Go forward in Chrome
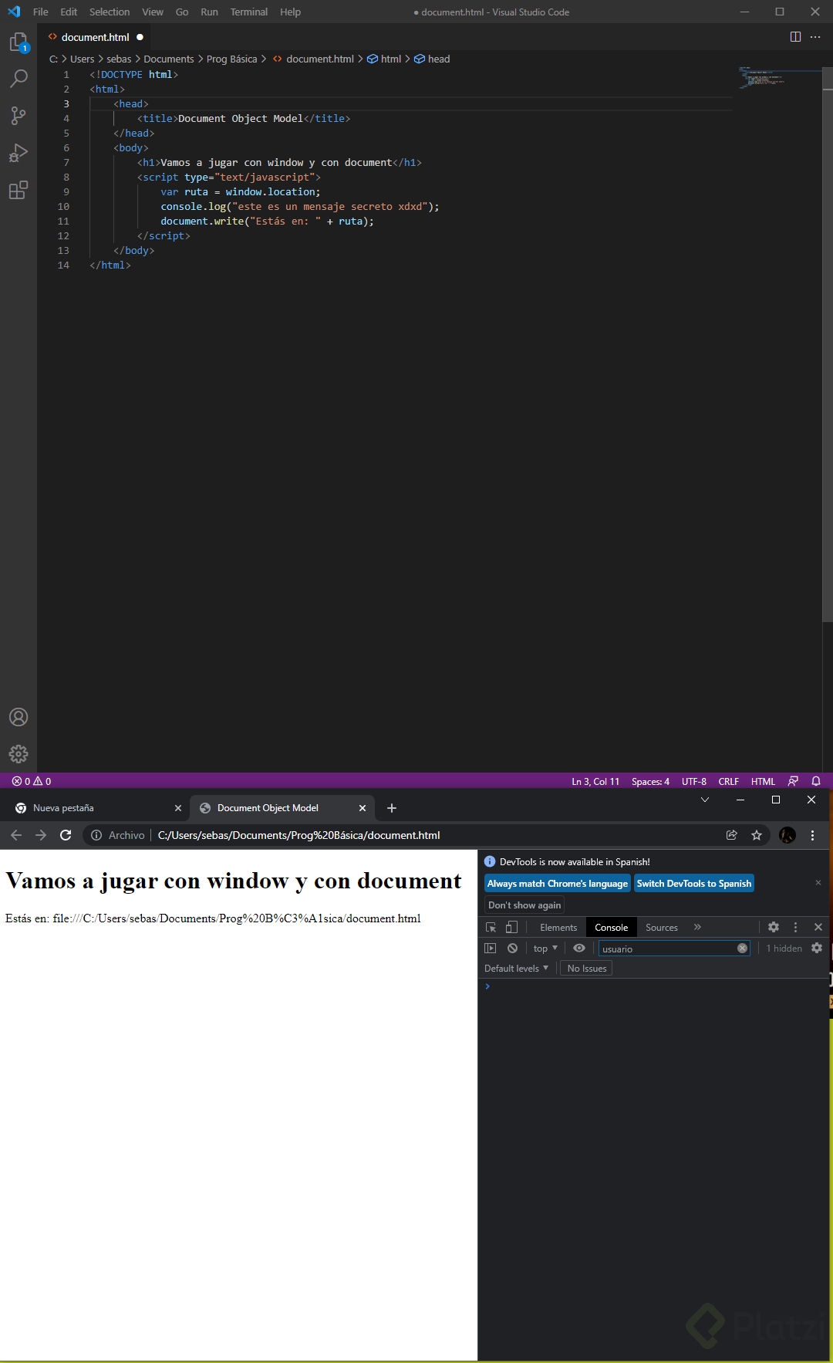 coord(41,835)
